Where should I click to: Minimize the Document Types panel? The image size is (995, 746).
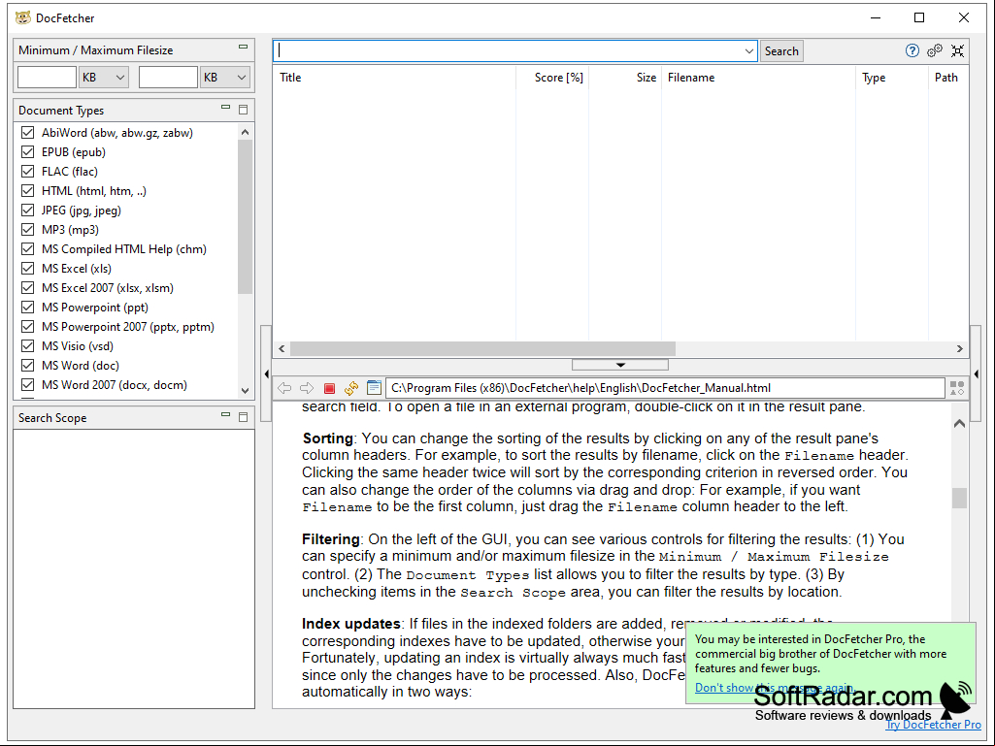click(x=225, y=108)
